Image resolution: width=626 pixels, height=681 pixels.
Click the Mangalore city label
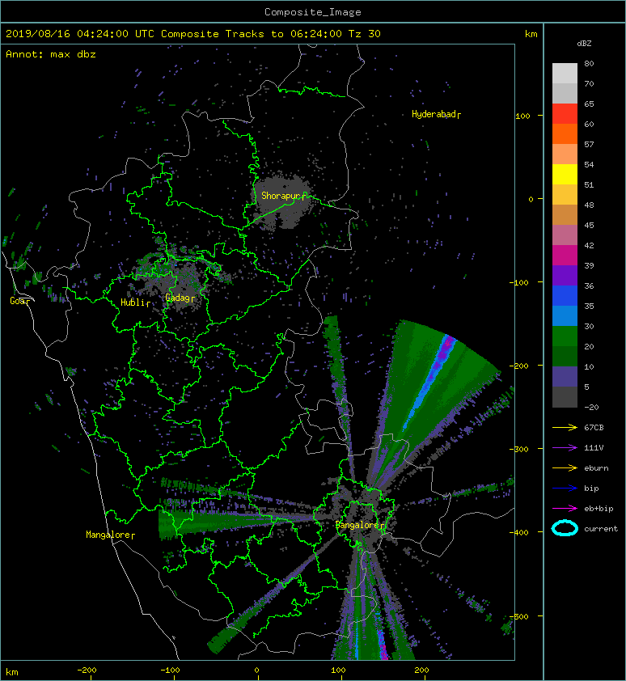point(110,535)
